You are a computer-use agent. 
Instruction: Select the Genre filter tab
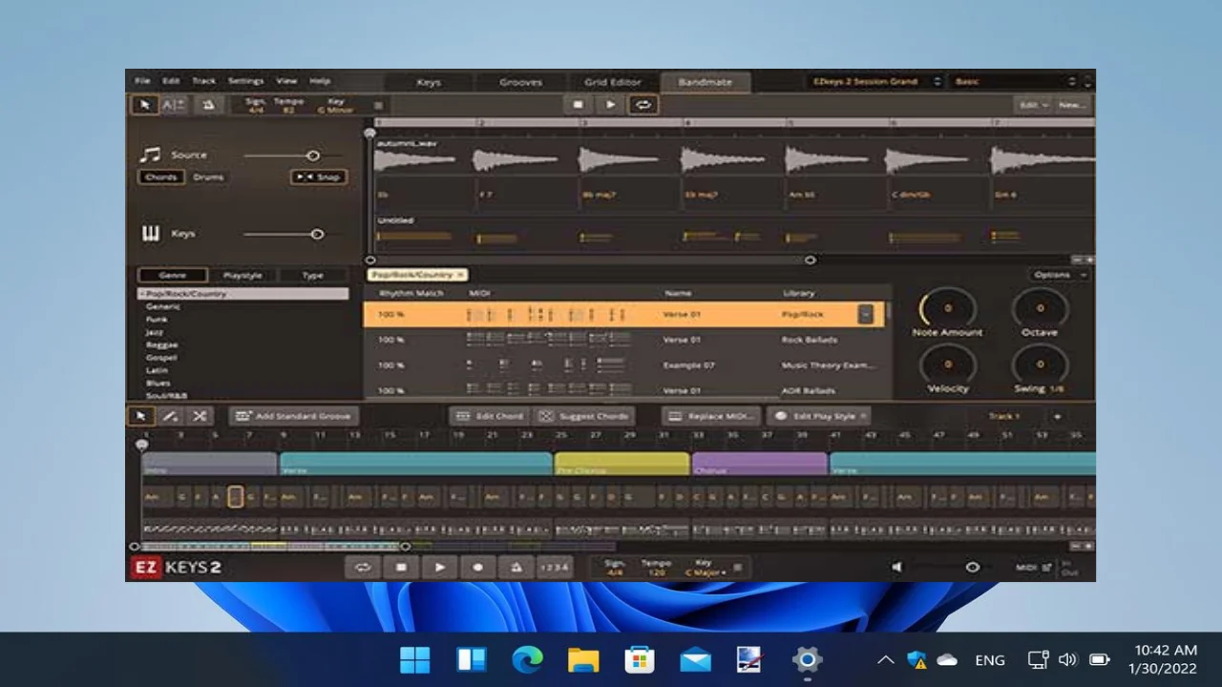(172, 276)
